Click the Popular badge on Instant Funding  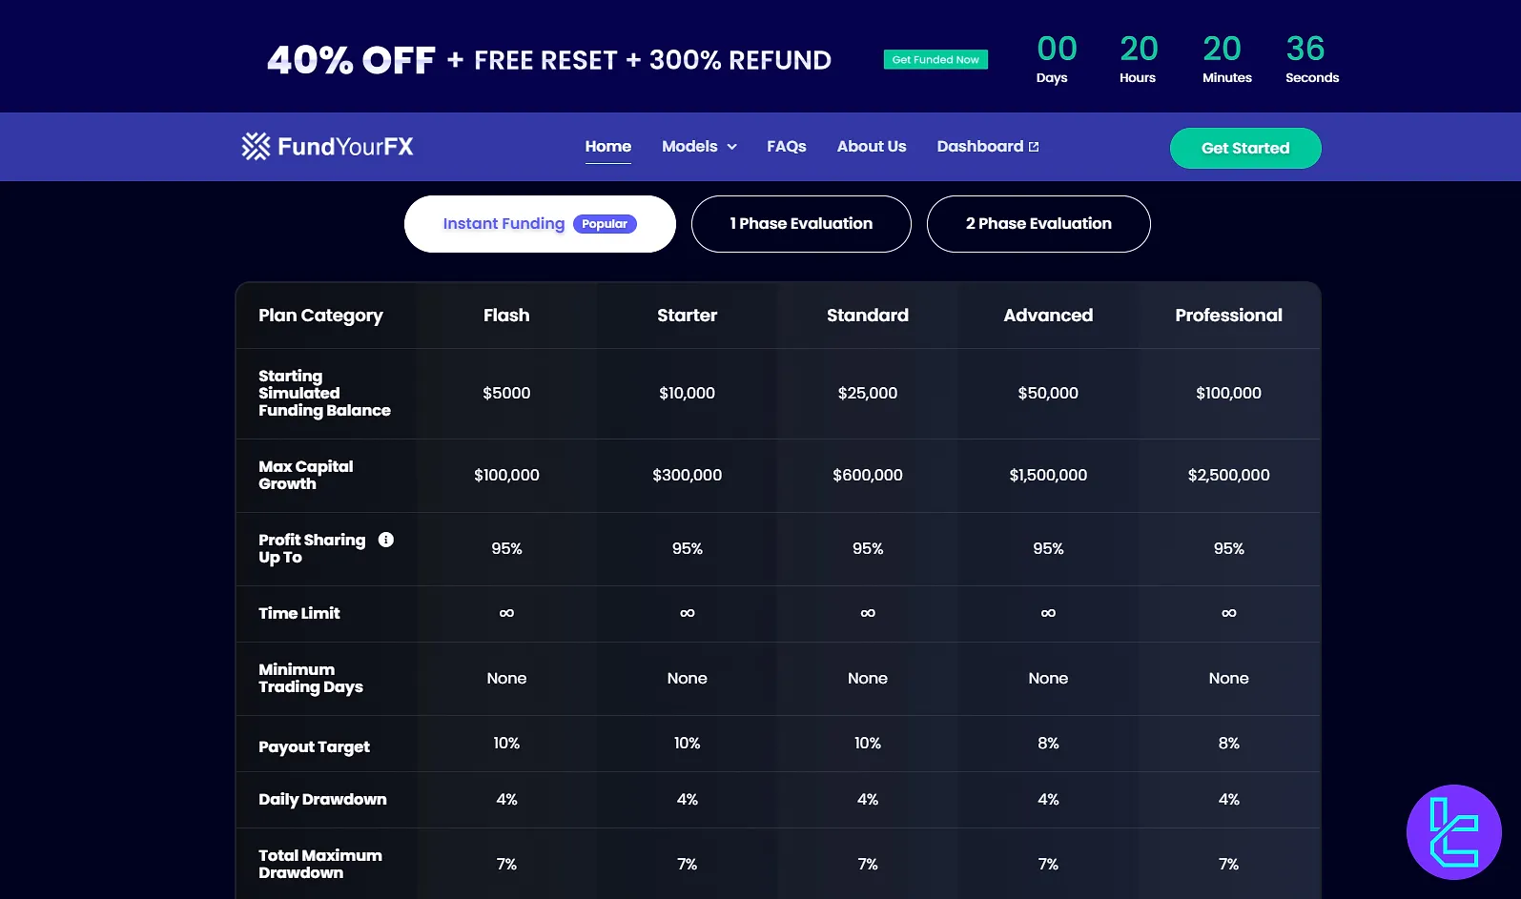pyautogui.click(x=605, y=224)
